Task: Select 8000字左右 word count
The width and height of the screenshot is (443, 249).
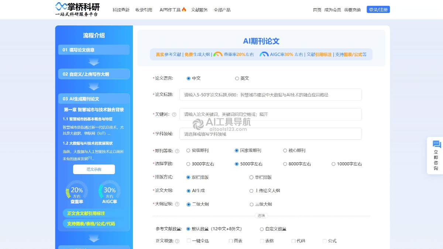Action: [x=285, y=164]
